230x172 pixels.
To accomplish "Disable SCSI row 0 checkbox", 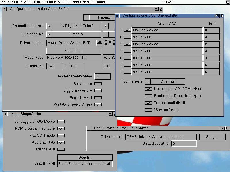I will (x=127, y=30).
